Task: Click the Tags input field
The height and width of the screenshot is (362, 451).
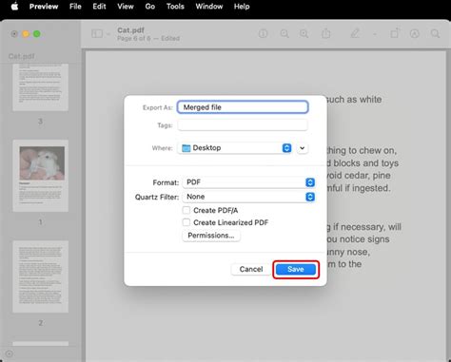Action: pos(243,125)
